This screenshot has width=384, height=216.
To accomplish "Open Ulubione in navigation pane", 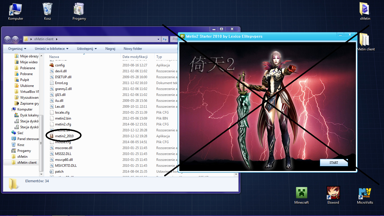I will [x=24, y=86].
